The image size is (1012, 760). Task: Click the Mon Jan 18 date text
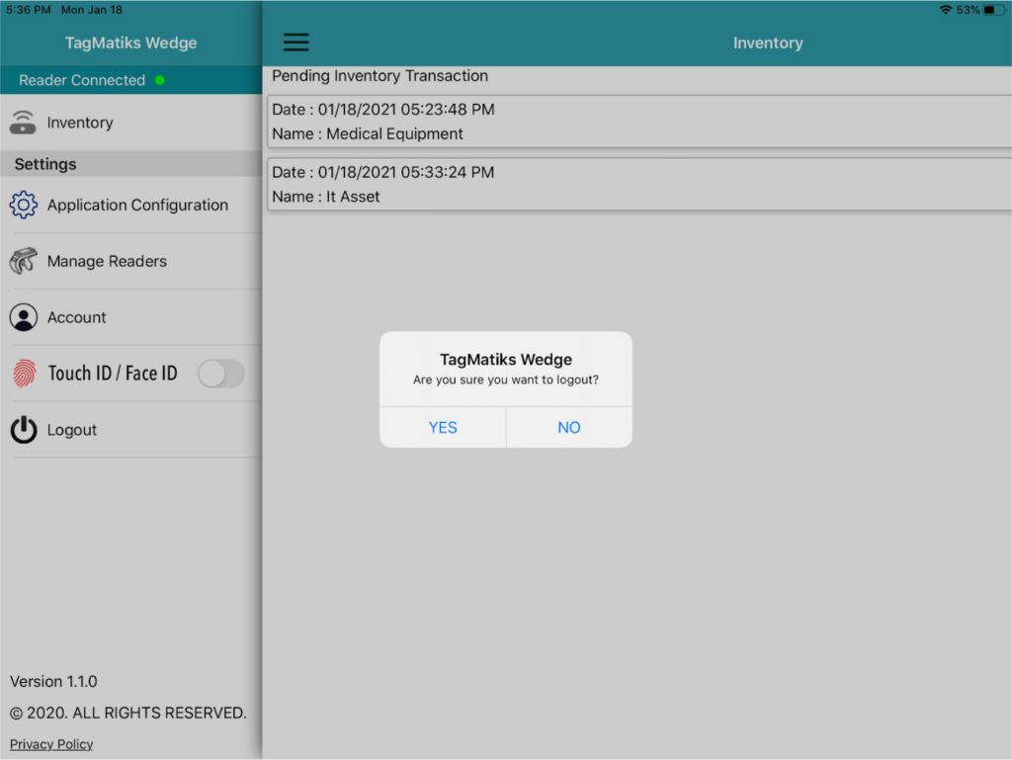point(92,10)
